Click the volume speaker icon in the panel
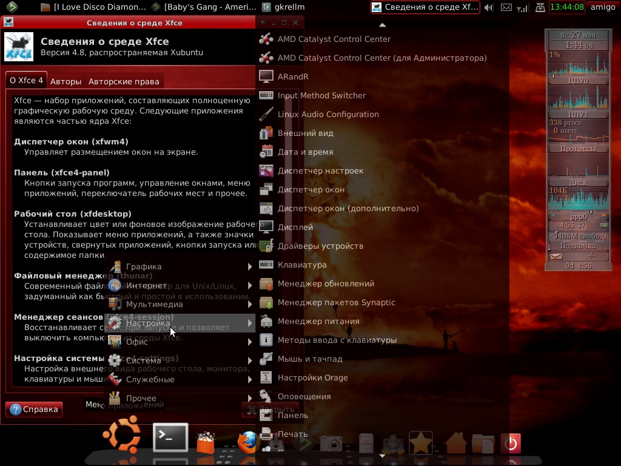 click(x=489, y=7)
